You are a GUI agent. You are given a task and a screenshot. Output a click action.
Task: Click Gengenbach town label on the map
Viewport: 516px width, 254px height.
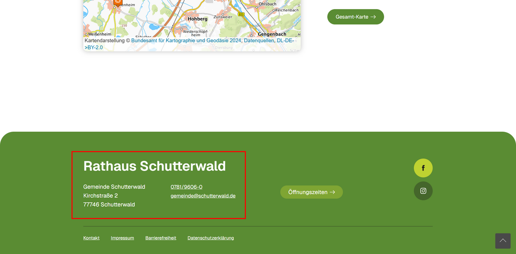point(272,34)
